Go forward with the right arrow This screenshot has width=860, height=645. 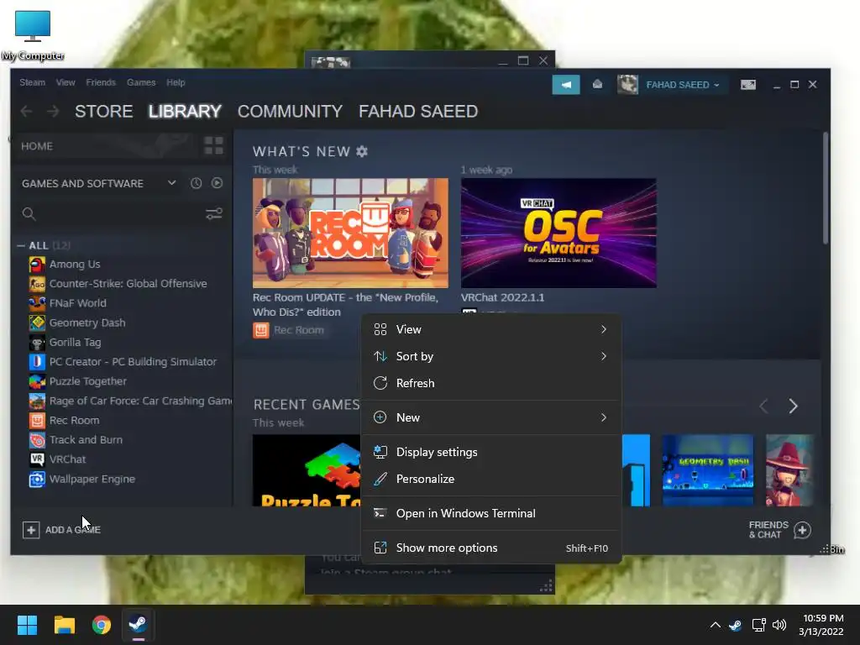coord(53,112)
